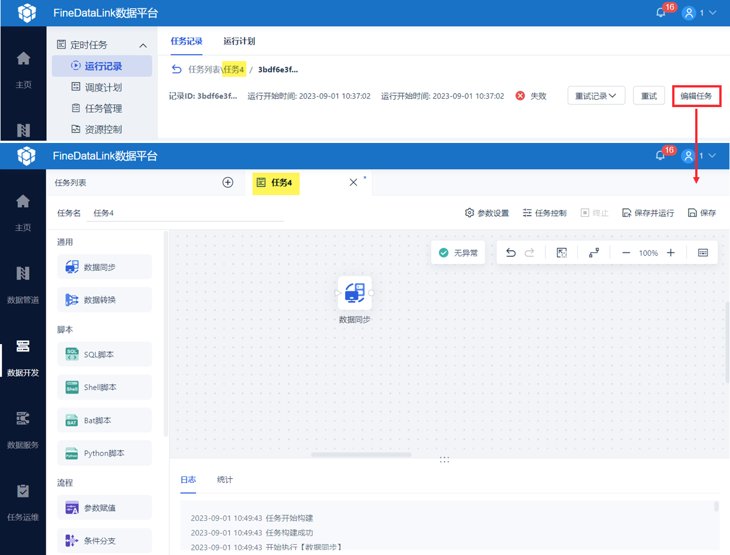
Task: Switch to the 运行计划 tab
Action: (239, 41)
